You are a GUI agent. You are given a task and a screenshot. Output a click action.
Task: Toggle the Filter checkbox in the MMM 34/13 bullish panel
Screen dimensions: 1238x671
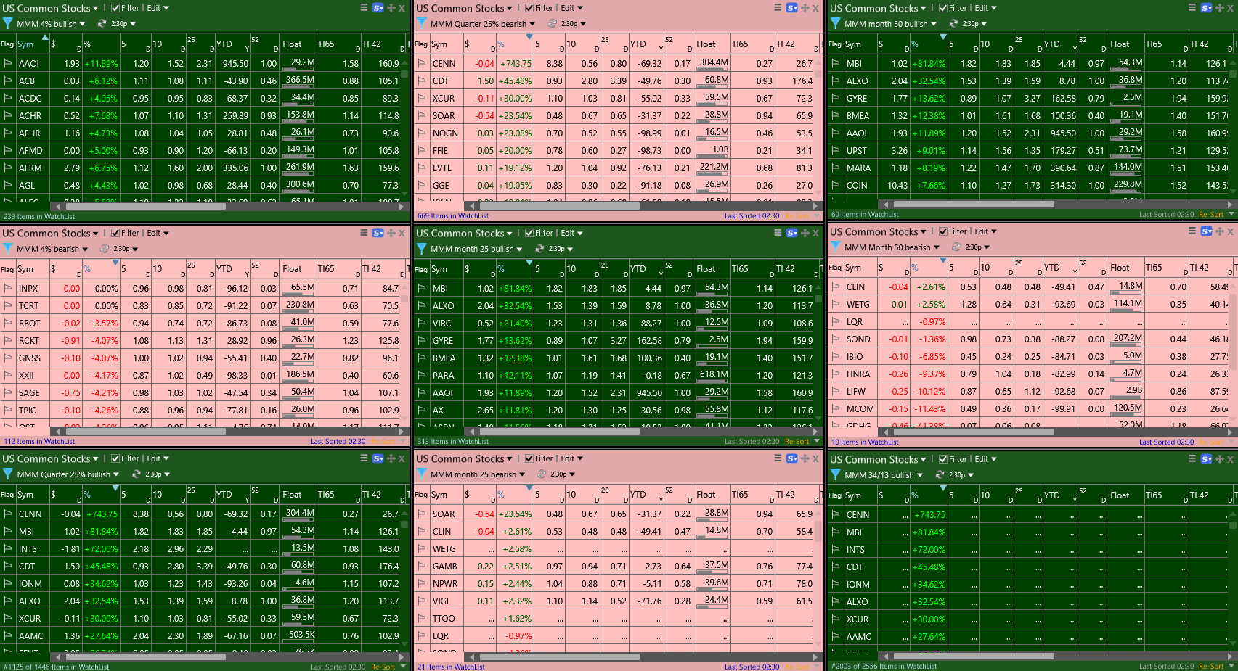[x=943, y=459]
